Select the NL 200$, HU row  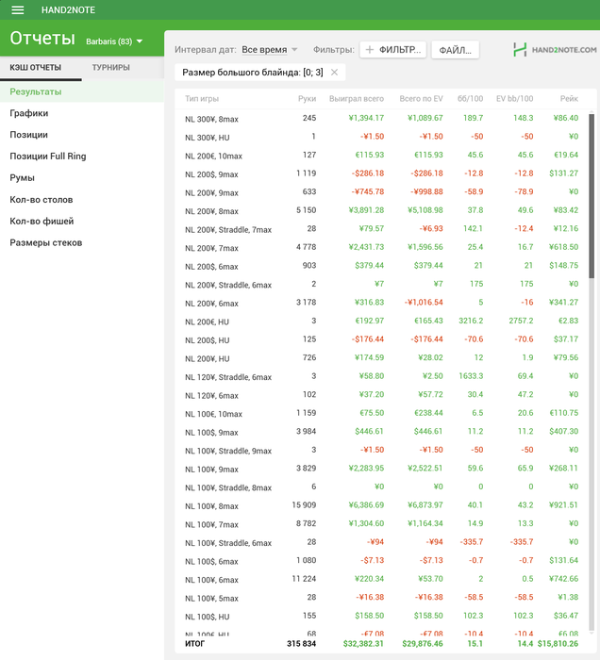click(x=381, y=339)
